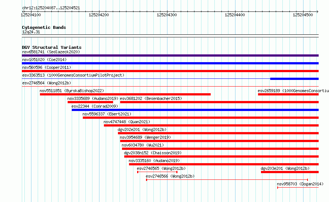This screenshot has width=329, height=202.
Task: Select the esv2746565 thin red span
Action: (157, 172)
